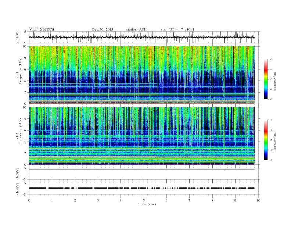Click the "station=ATH" header label

(136, 29)
